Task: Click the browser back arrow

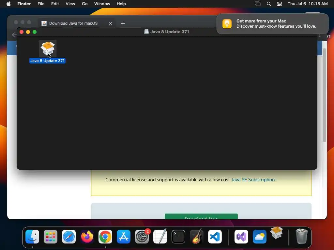Action: (14, 35)
